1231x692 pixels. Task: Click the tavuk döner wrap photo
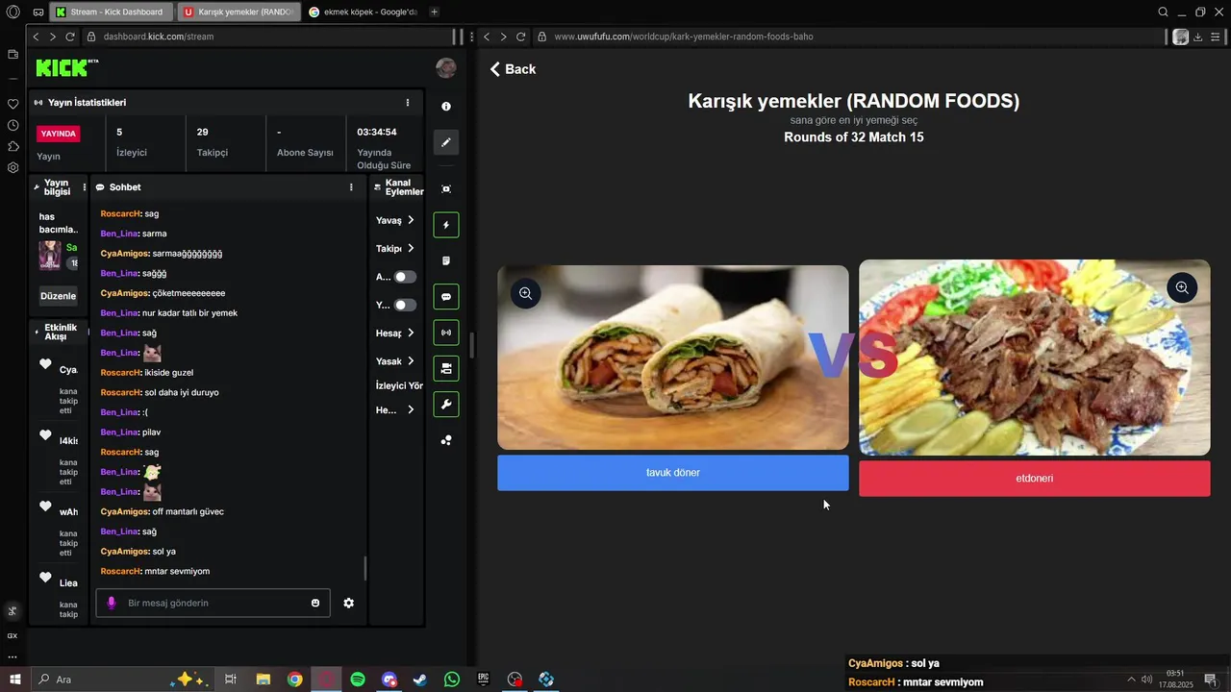tap(673, 358)
